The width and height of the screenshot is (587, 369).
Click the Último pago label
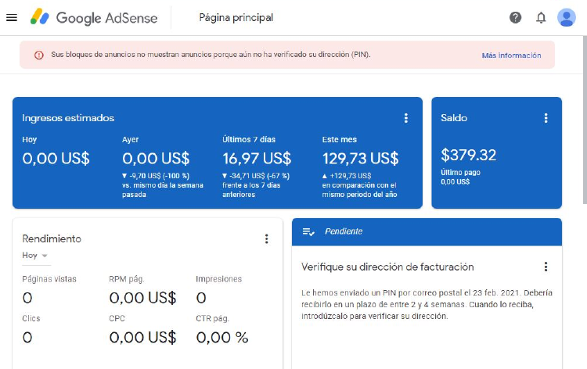[x=460, y=172]
